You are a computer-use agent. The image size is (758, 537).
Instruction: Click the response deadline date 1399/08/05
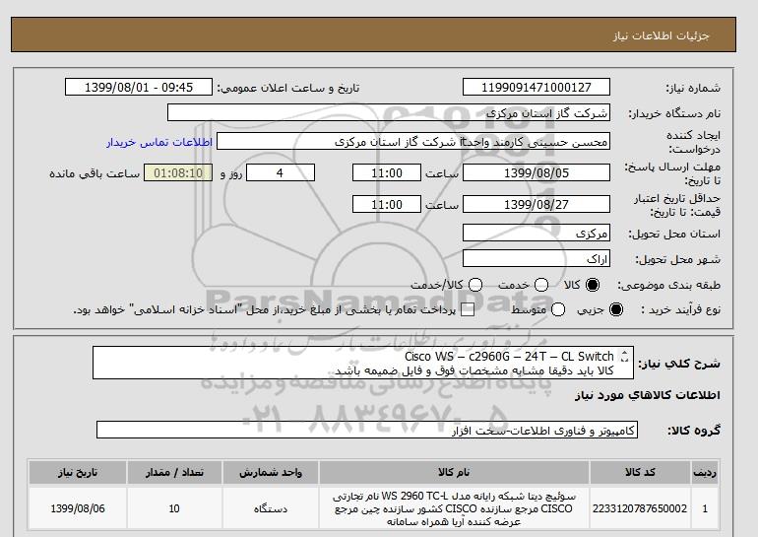[x=537, y=172]
